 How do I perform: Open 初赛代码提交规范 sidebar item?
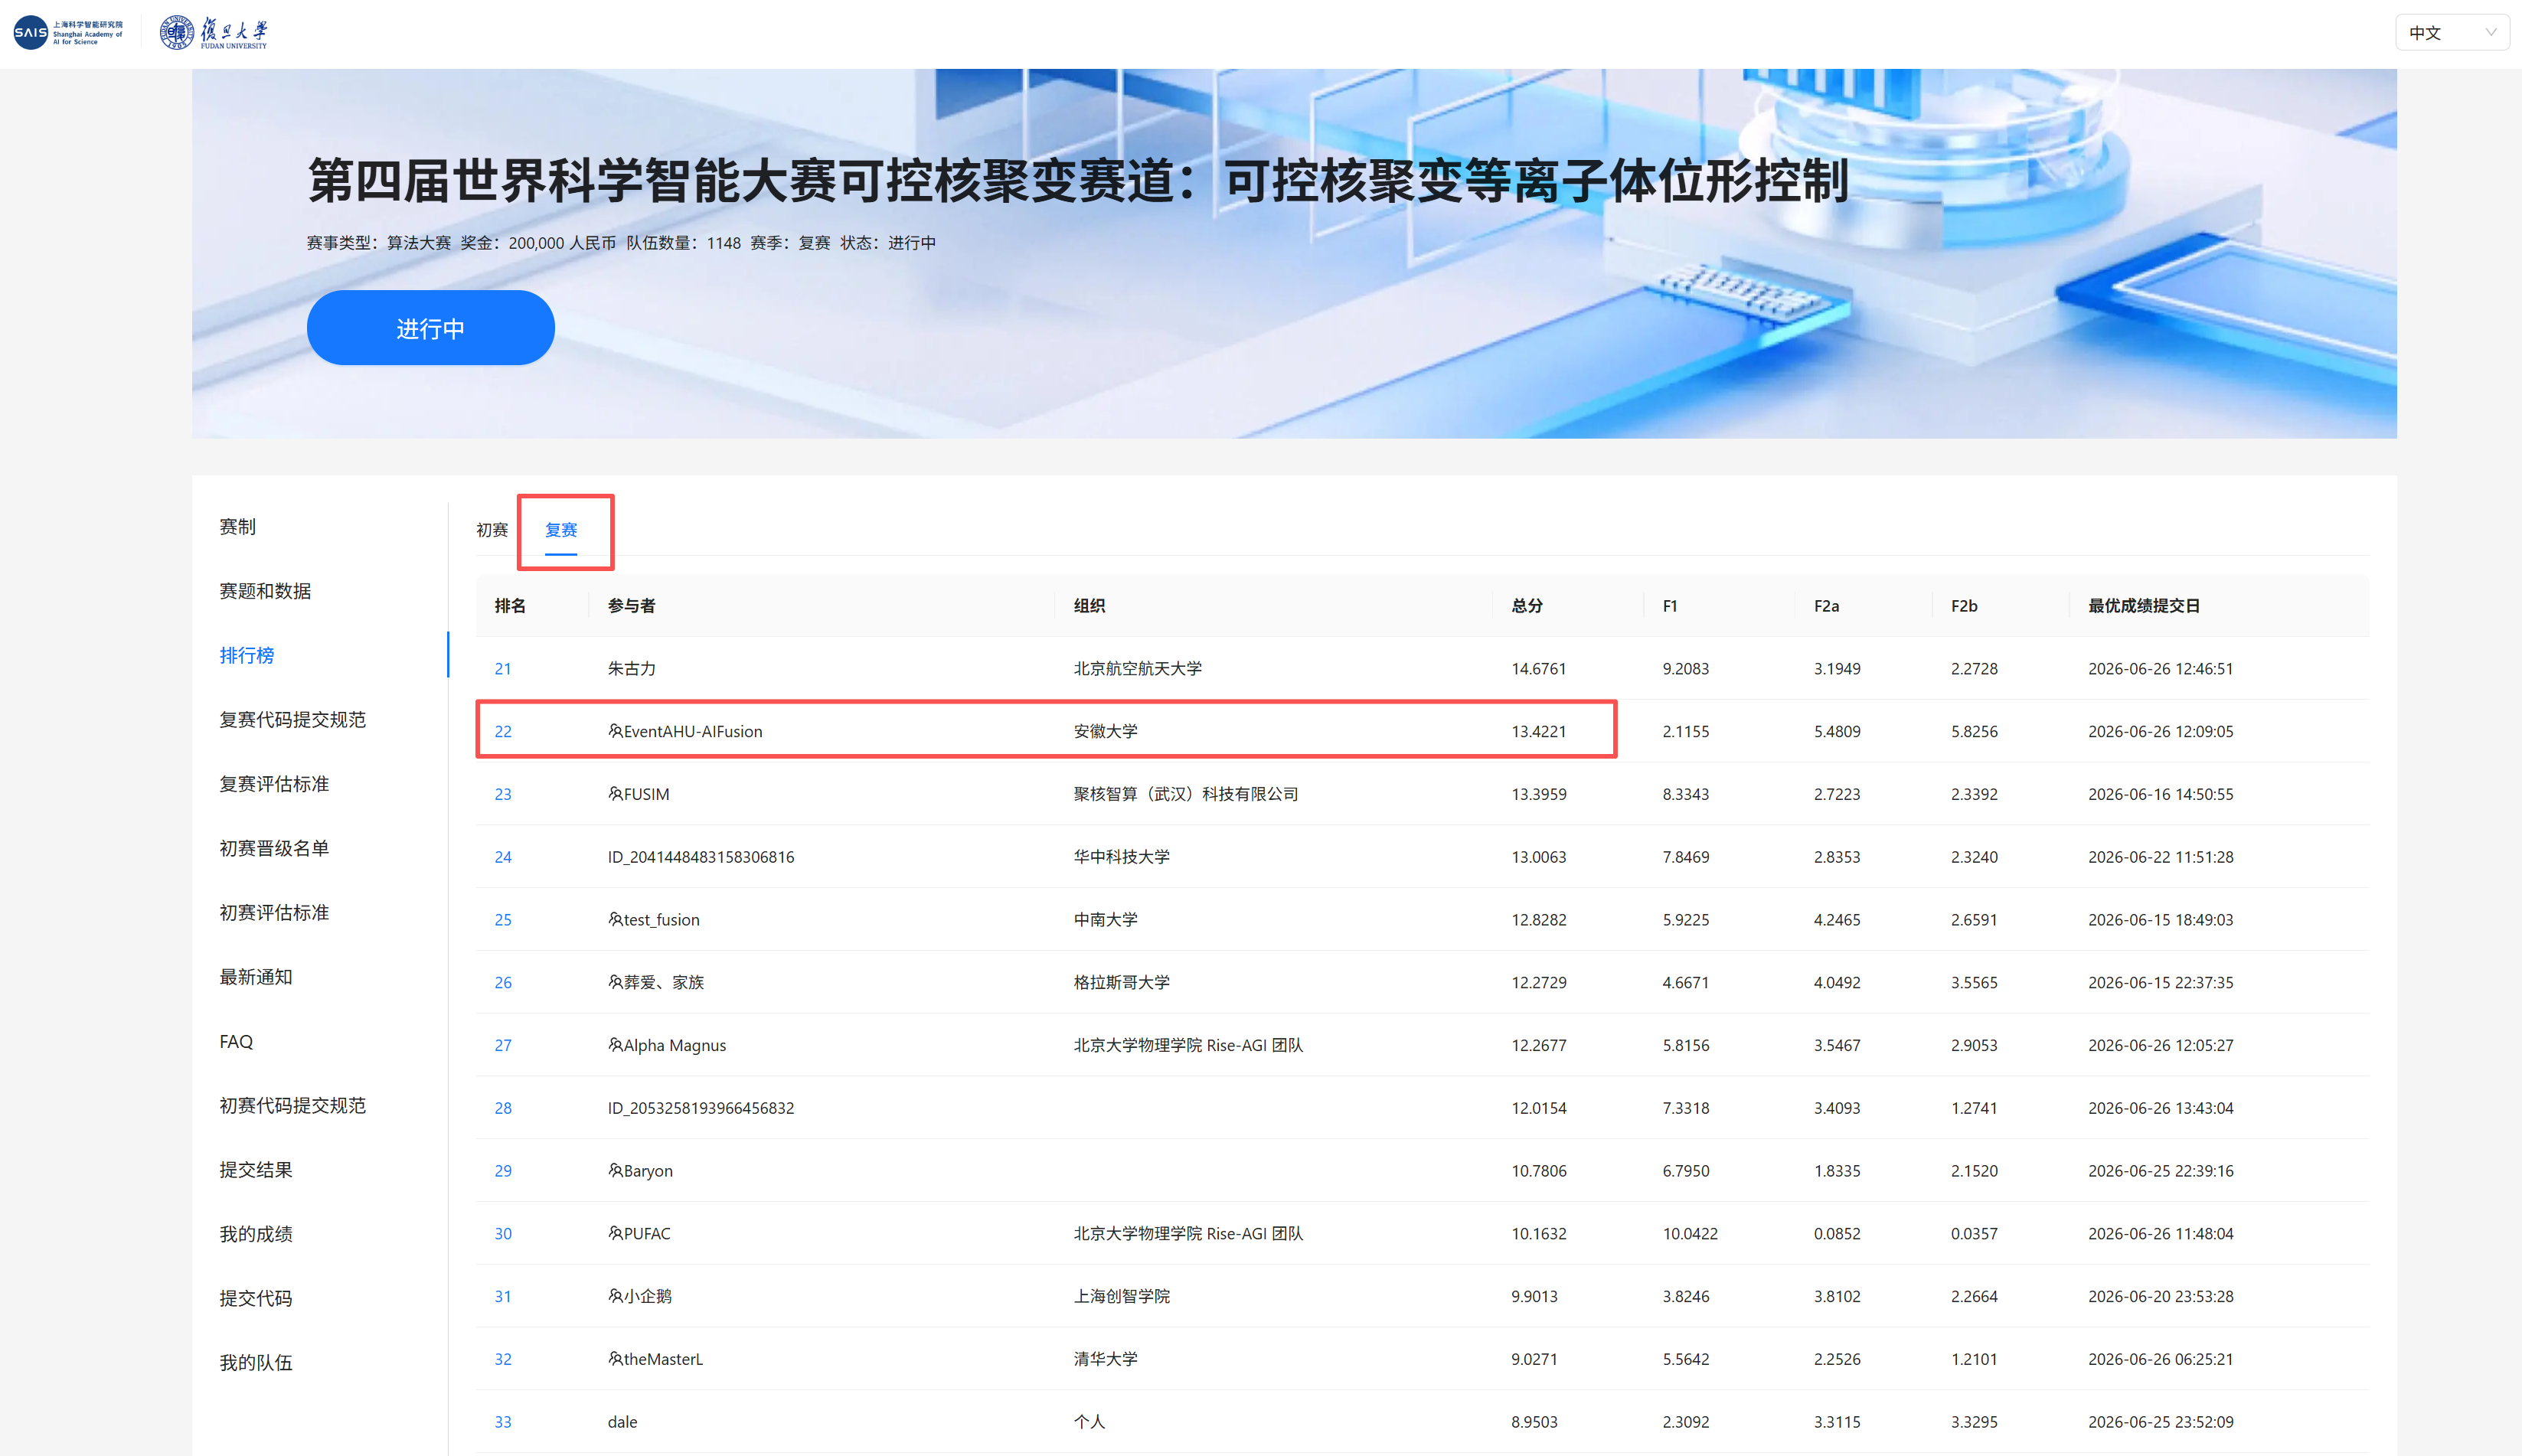(292, 1106)
